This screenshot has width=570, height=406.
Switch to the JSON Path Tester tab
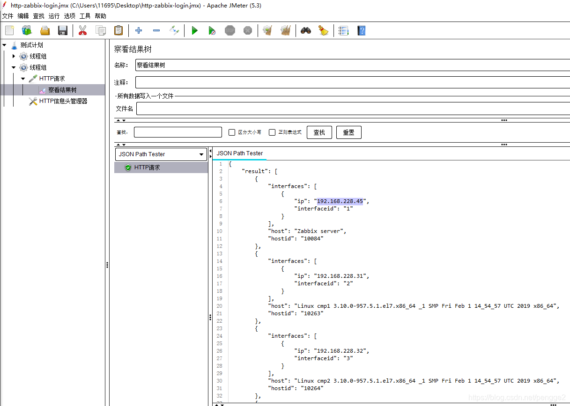point(240,153)
